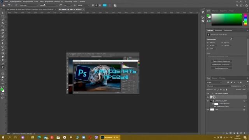Click the vertical hue slider in Color panel
This screenshot has width=249, height=140.
pos(245,19)
